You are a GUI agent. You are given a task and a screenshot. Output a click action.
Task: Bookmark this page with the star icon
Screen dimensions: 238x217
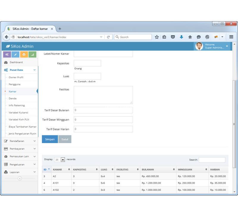[157, 37]
